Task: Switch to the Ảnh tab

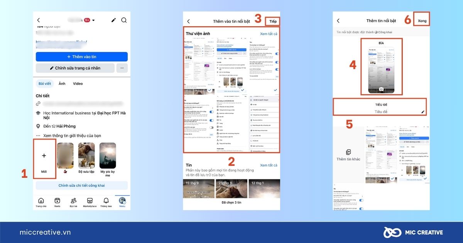Action: point(62,84)
